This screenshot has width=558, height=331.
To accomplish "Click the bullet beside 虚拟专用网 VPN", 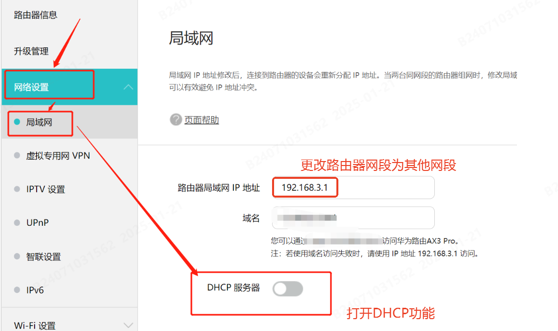I will (x=17, y=155).
